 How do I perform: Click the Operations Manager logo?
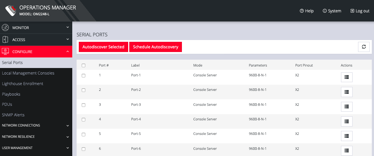[x=10, y=11]
